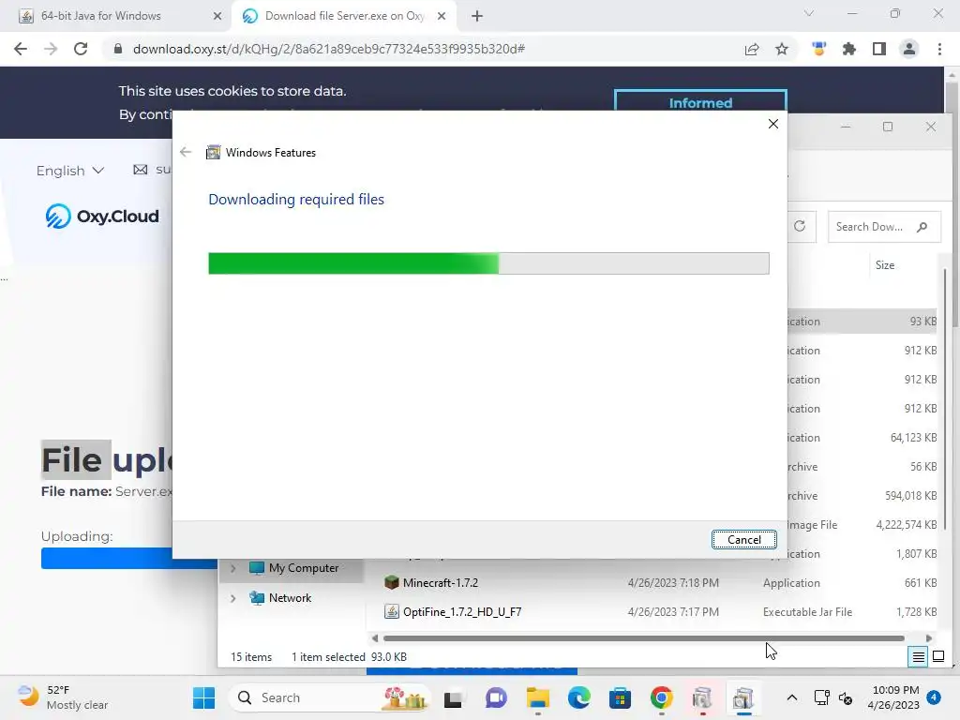The height and width of the screenshot is (720, 960).
Task: Click the back arrow in Windows Features
Action: coord(186,152)
